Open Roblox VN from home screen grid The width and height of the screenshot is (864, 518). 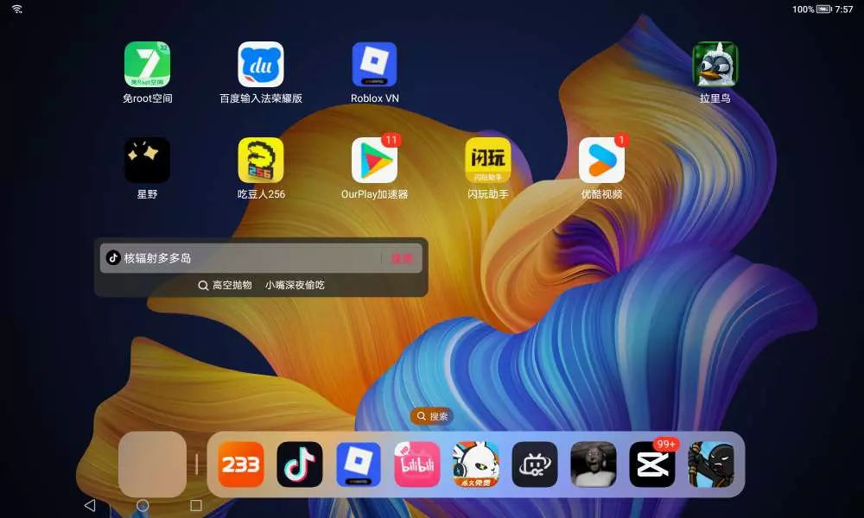coord(374,65)
